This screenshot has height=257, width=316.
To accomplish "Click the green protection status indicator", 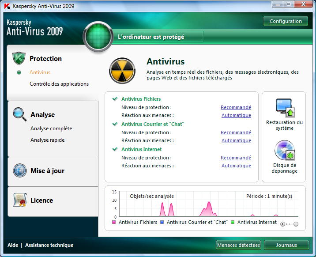I will click(97, 37).
